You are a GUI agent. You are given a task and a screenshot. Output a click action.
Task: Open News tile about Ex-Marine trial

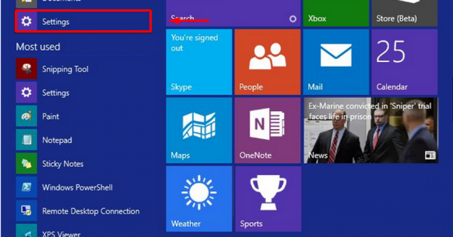(371, 131)
